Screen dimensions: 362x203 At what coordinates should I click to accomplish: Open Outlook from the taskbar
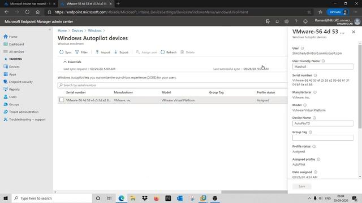[x=180, y=198]
